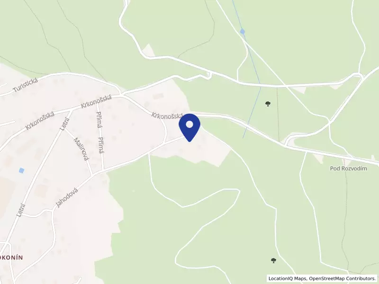Click the Krkonošská label beside the pin

[167, 115]
